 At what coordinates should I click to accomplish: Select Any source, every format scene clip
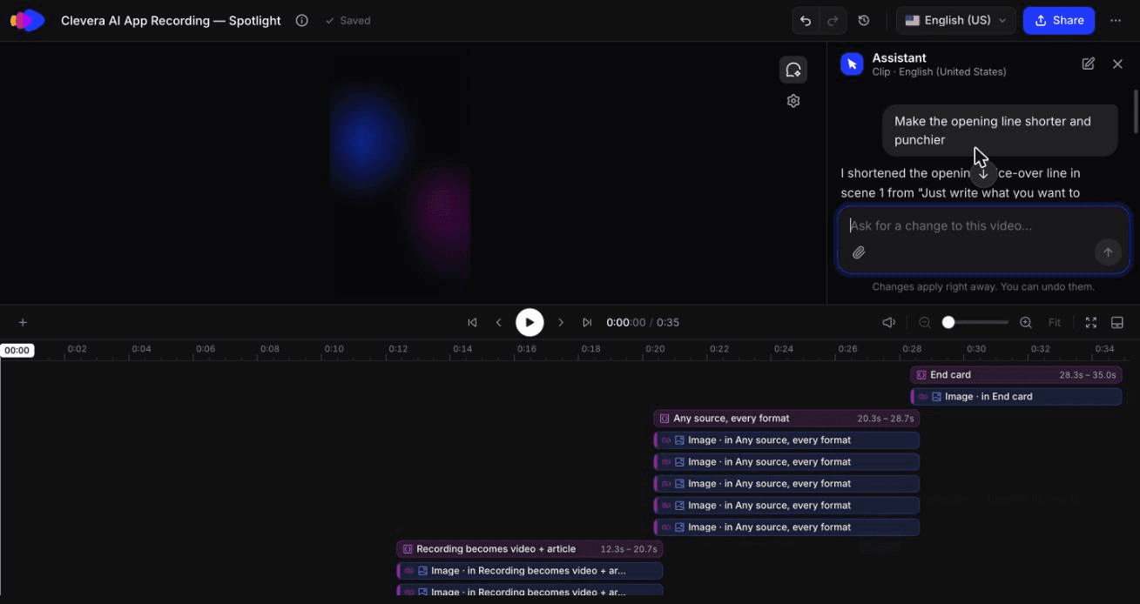pos(786,419)
